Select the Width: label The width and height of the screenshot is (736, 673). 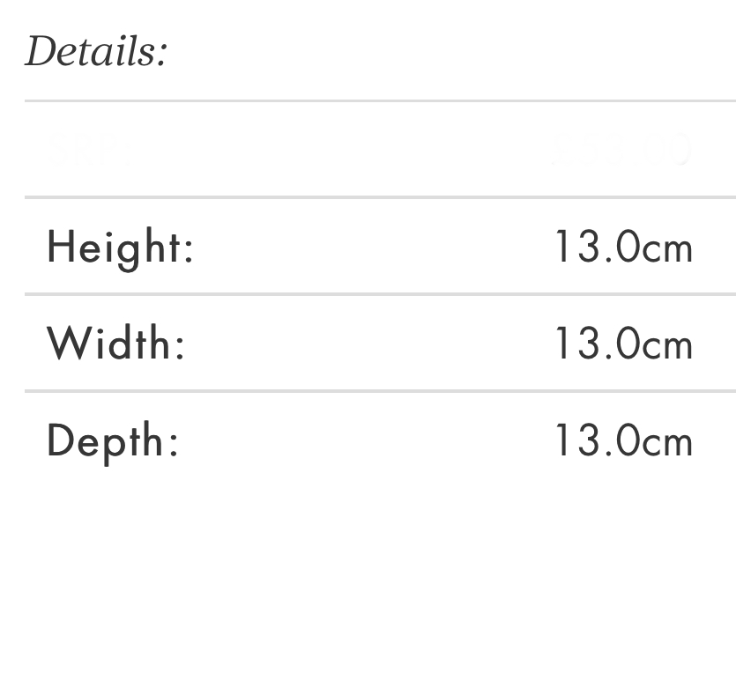tap(116, 343)
